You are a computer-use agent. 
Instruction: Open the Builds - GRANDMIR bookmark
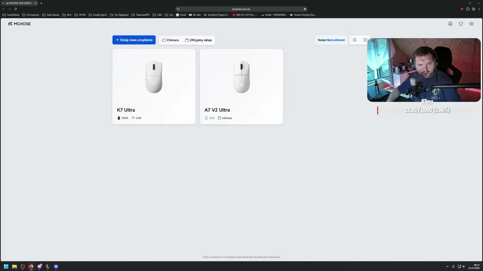click(x=274, y=15)
